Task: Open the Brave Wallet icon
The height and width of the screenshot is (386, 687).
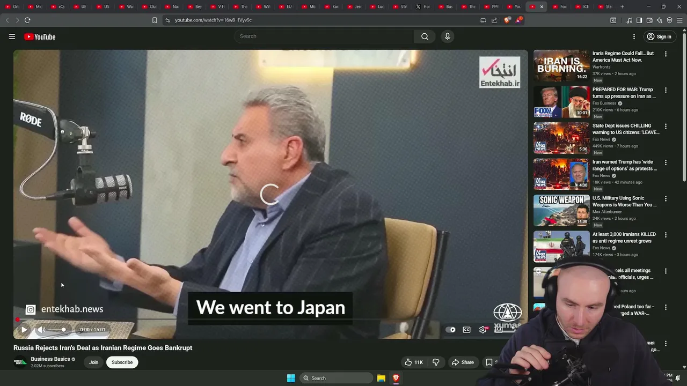Action: pyautogui.click(x=649, y=20)
